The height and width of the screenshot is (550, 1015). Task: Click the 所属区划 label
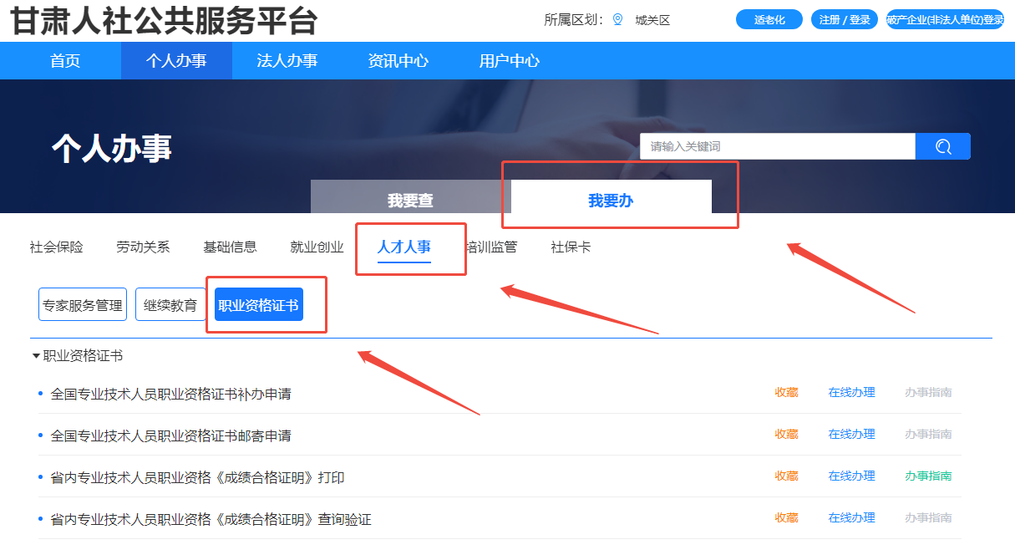pos(573,20)
